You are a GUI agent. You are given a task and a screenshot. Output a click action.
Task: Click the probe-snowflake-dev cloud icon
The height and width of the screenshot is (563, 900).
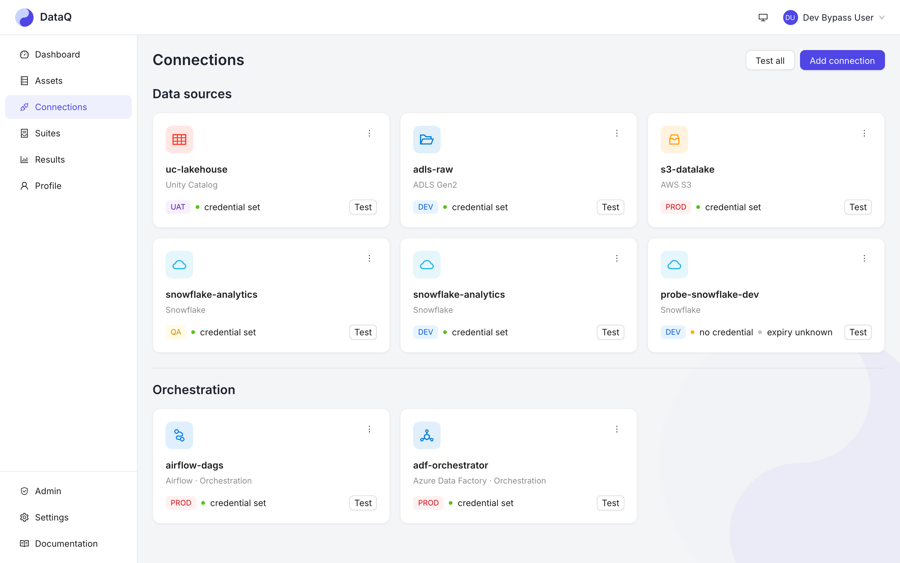click(674, 265)
